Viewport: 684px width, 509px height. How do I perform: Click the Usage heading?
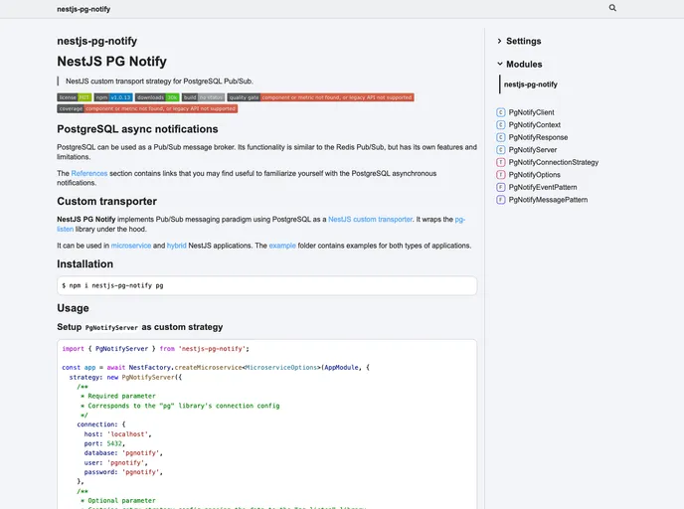[73, 308]
